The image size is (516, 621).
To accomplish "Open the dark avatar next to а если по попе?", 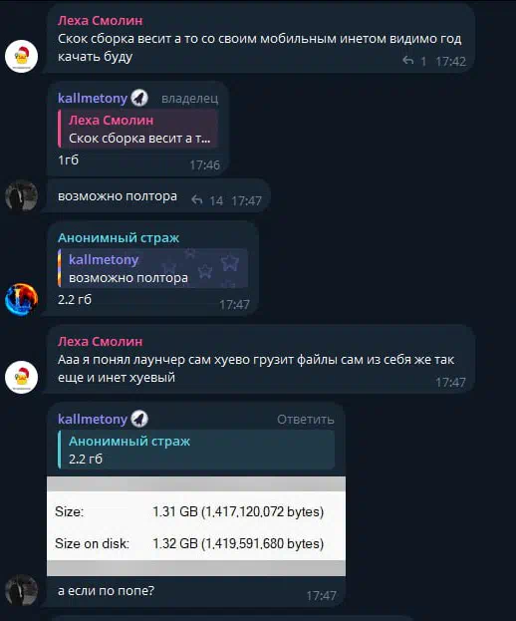I will pyautogui.click(x=21, y=590).
